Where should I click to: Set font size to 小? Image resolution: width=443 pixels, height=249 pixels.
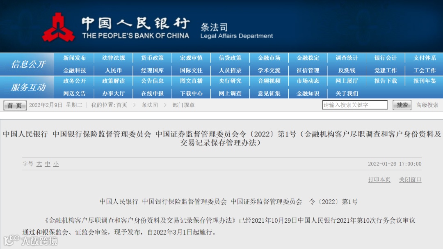(x=56, y=164)
